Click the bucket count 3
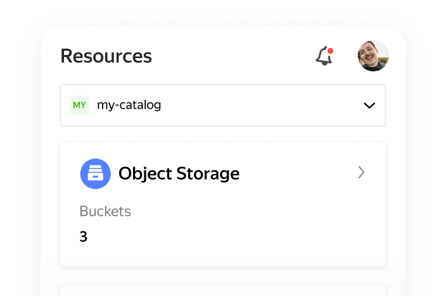The width and height of the screenshot is (446, 296). tap(84, 237)
